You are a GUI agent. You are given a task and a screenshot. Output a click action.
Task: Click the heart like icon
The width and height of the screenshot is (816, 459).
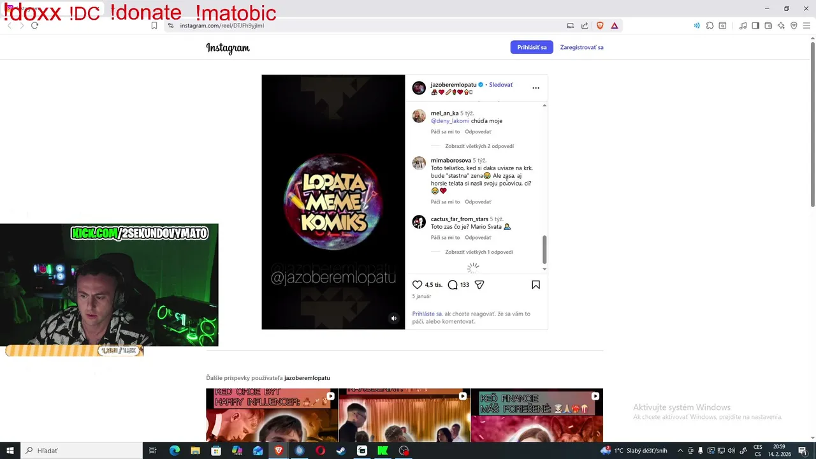418,285
